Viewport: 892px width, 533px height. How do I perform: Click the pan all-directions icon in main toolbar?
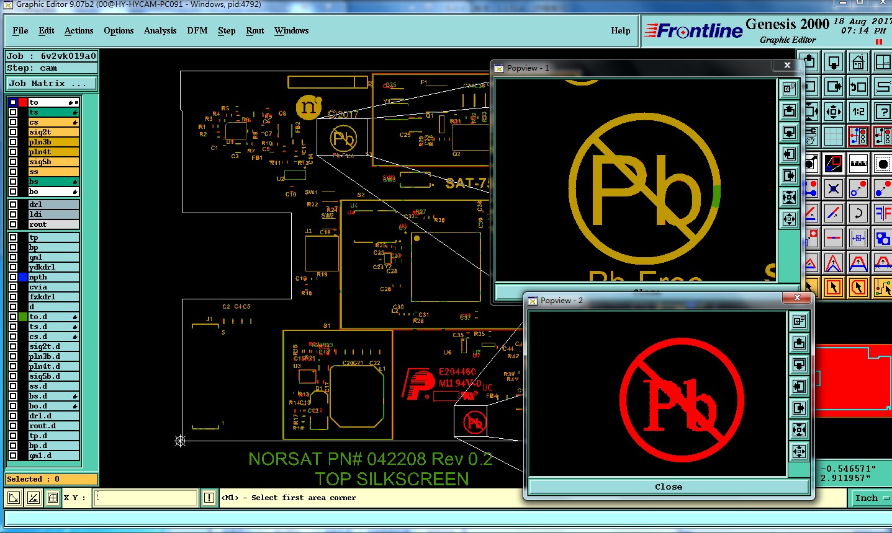click(x=834, y=112)
